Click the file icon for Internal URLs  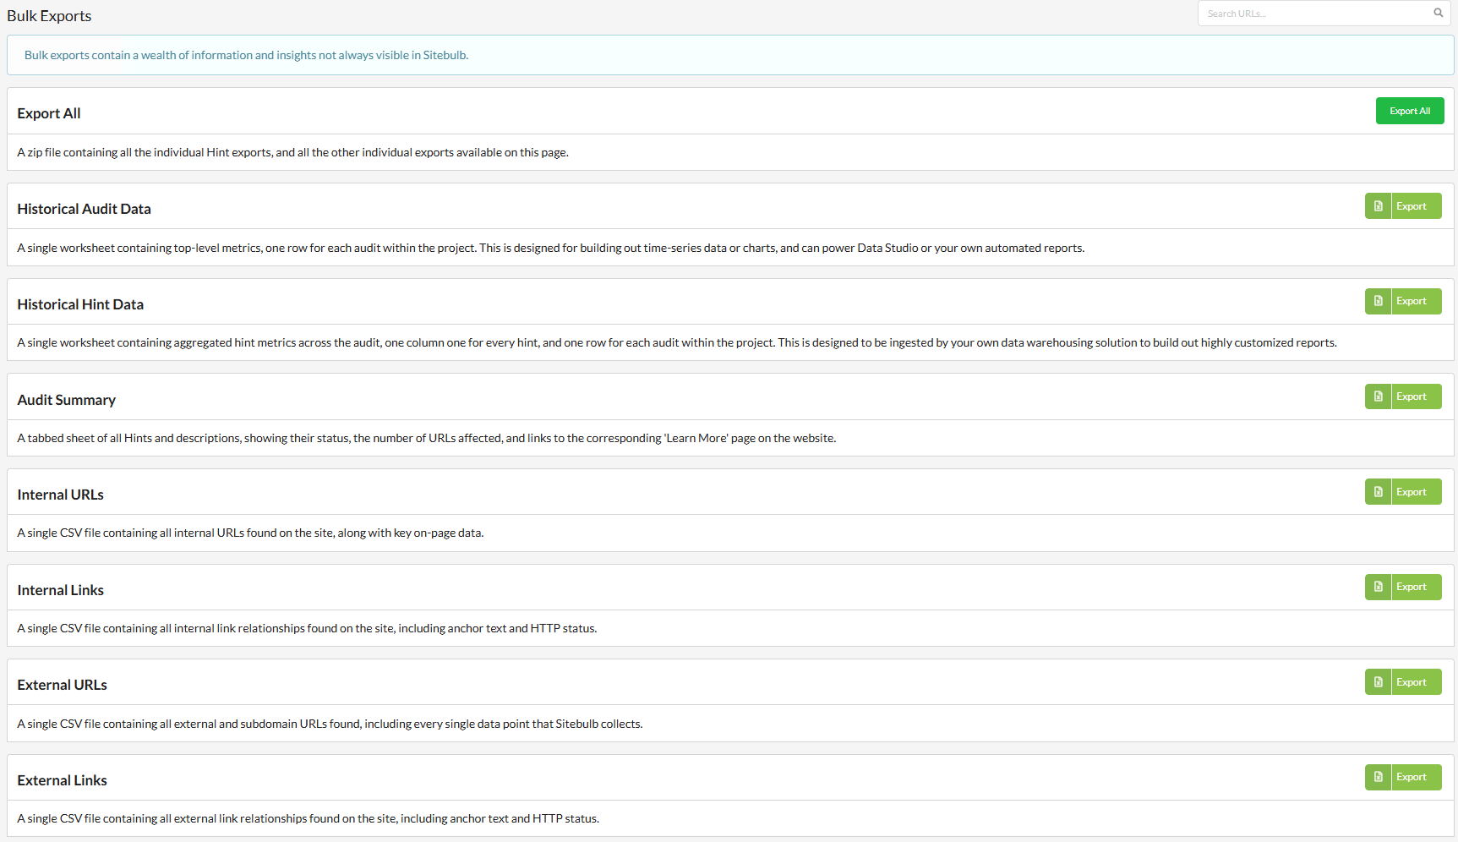tap(1378, 492)
